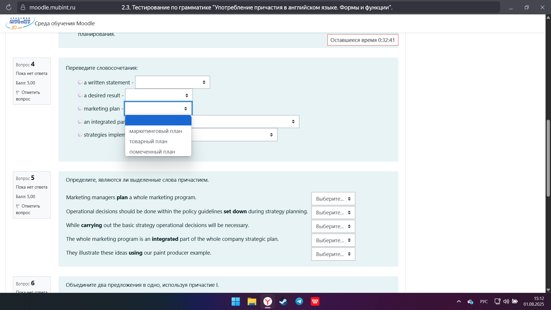Image resolution: width=551 pixels, height=310 pixels.
Task: Open WPS Office from the taskbar
Action: (x=315, y=301)
